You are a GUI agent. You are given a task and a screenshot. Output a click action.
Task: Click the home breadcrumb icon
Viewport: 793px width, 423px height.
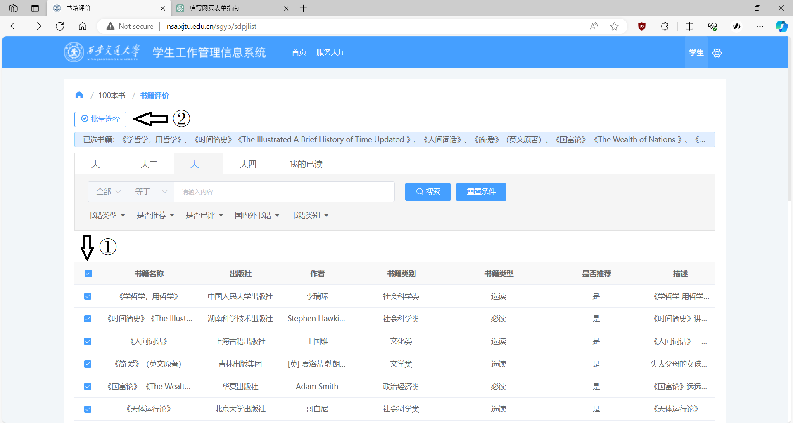[x=79, y=95]
